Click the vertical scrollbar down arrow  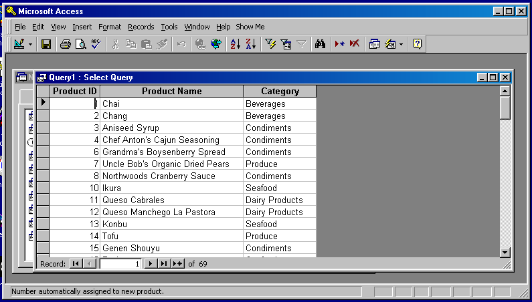click(x=505, y=252)
